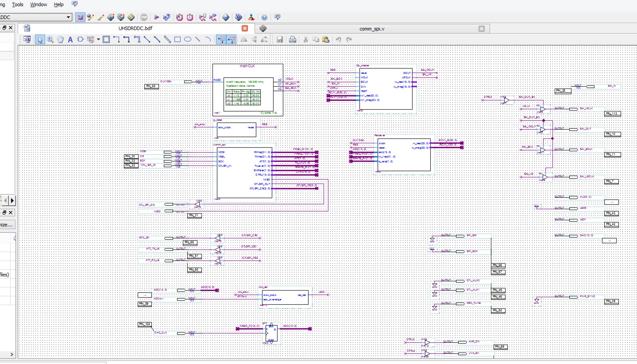Open the project revision dropdown
The height and width of the screenshot is (364, 637).
click(69, 17)
